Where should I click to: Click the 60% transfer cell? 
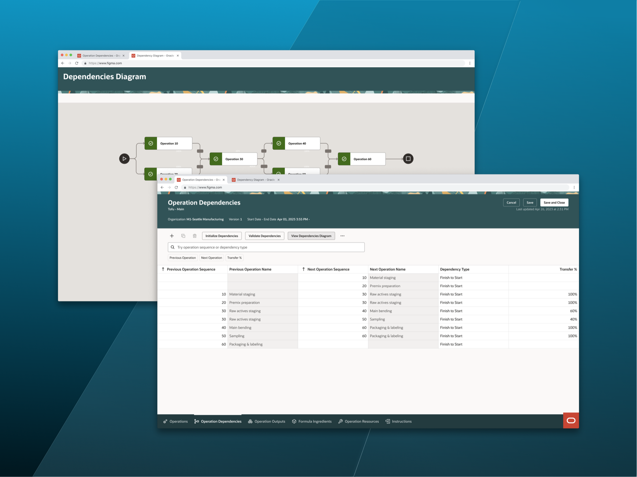544,311
